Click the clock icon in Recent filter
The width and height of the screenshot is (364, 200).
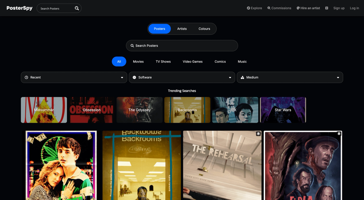point(26,77)
